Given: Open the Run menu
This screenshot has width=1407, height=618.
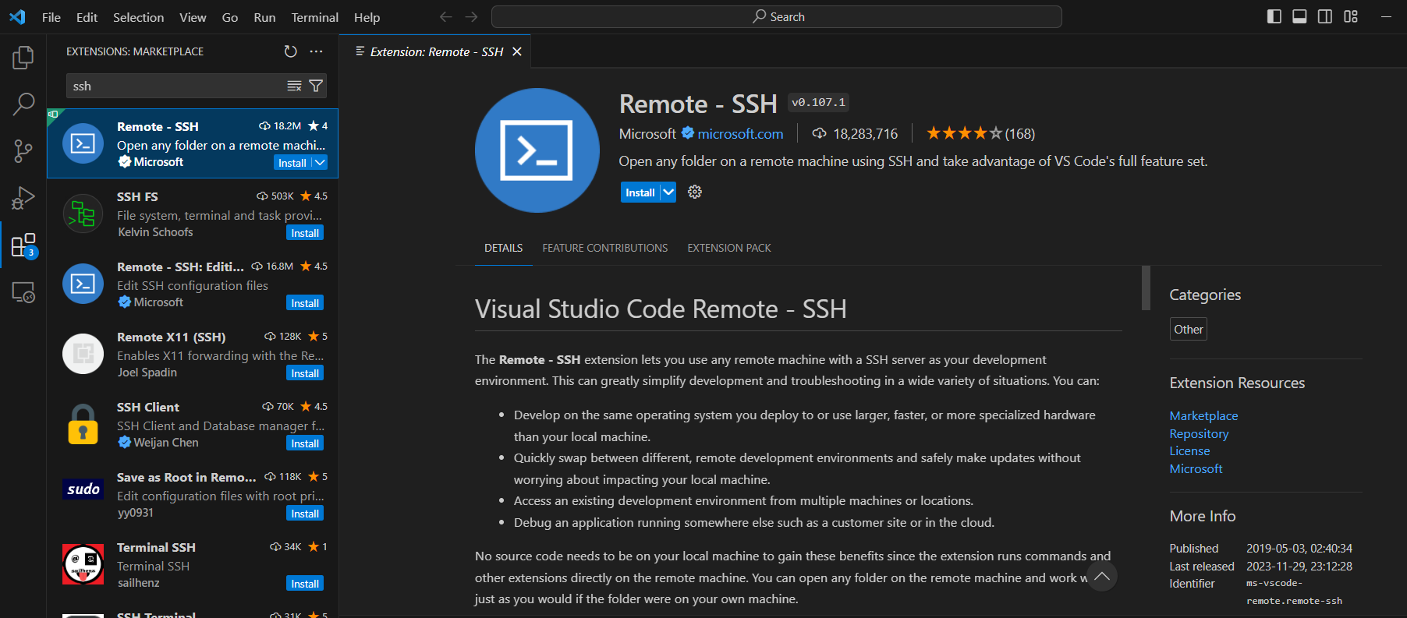Looking at the screenshot, I should click(x=264, y=17).
